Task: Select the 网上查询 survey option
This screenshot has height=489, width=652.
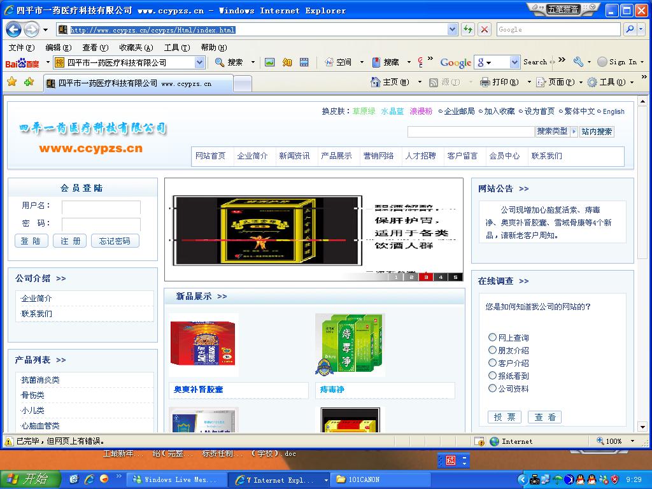Action: [x=492, y=337]
